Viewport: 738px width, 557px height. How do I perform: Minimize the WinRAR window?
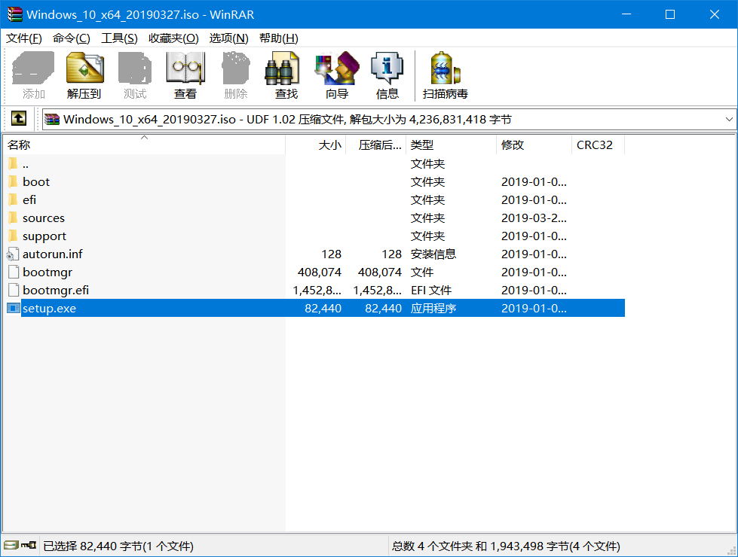pyautogui.click(x=626, y=14)
